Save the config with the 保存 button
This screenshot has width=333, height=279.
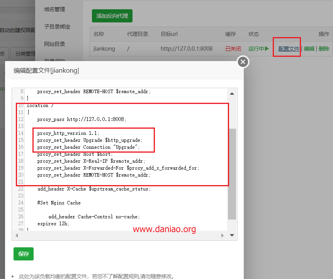click(x=24, y=254)
